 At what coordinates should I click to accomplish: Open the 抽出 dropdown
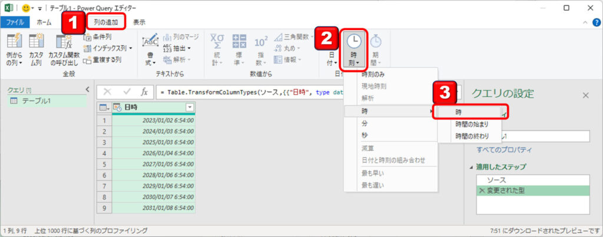(177, 48)
